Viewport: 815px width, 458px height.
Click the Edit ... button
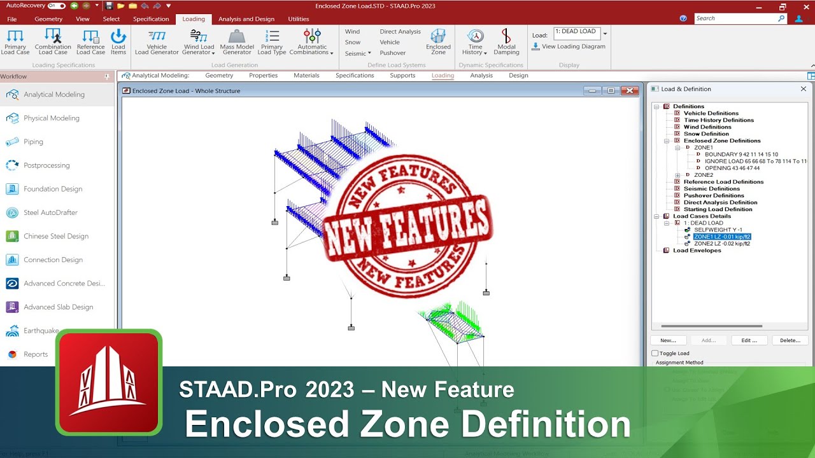pos(749,340)
